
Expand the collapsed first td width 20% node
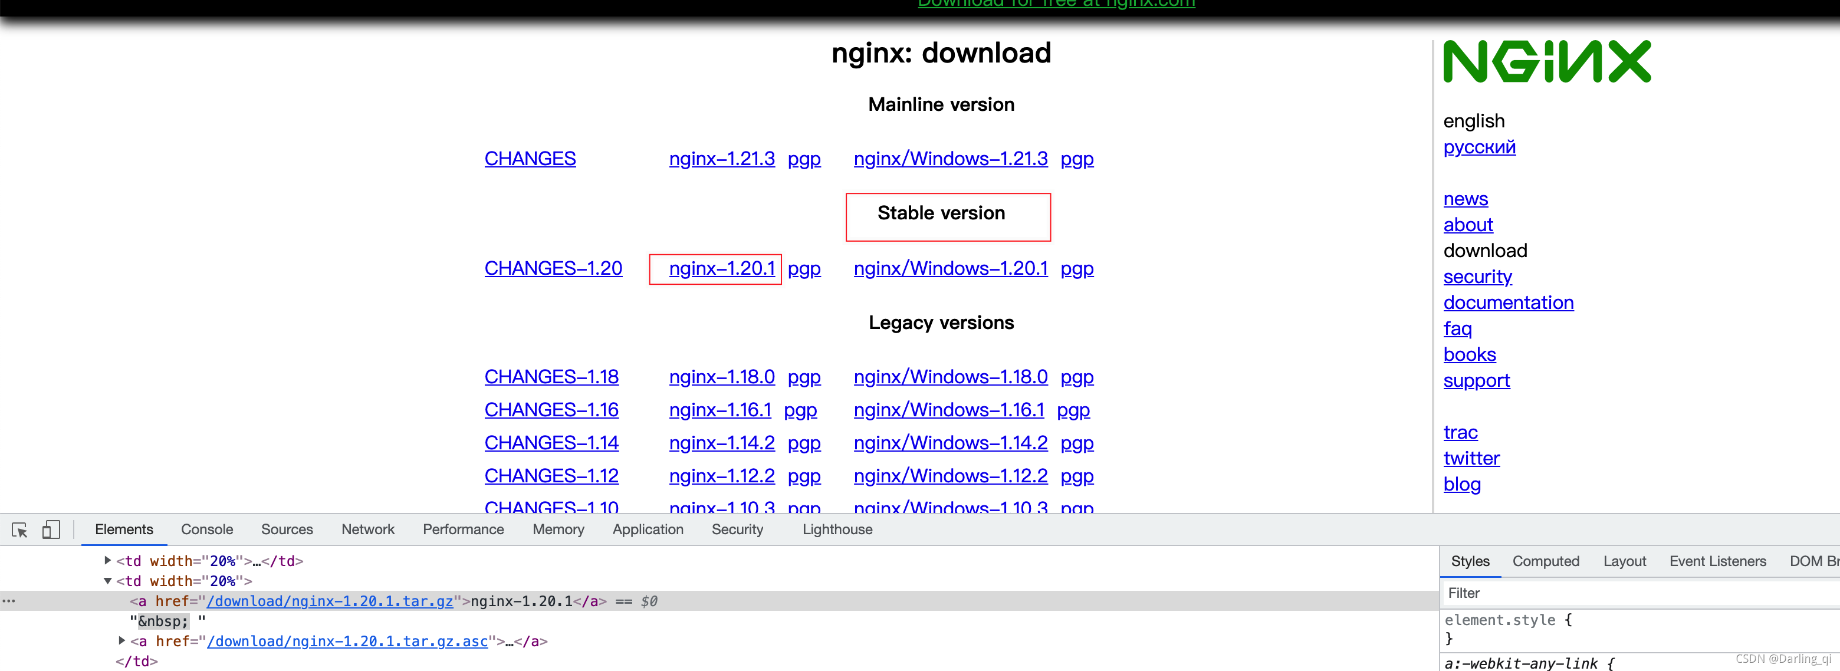(x=108, y=560)
